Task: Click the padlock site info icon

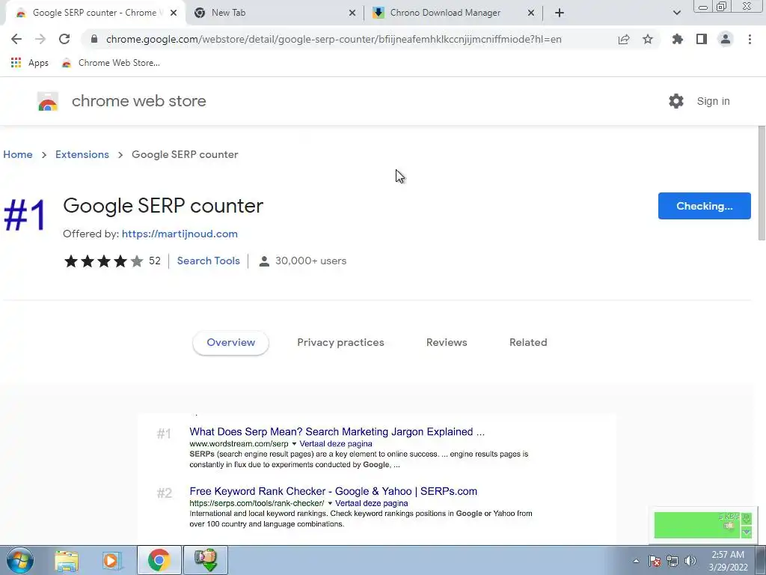Action: pyautogui.click(x=94, y=39)
